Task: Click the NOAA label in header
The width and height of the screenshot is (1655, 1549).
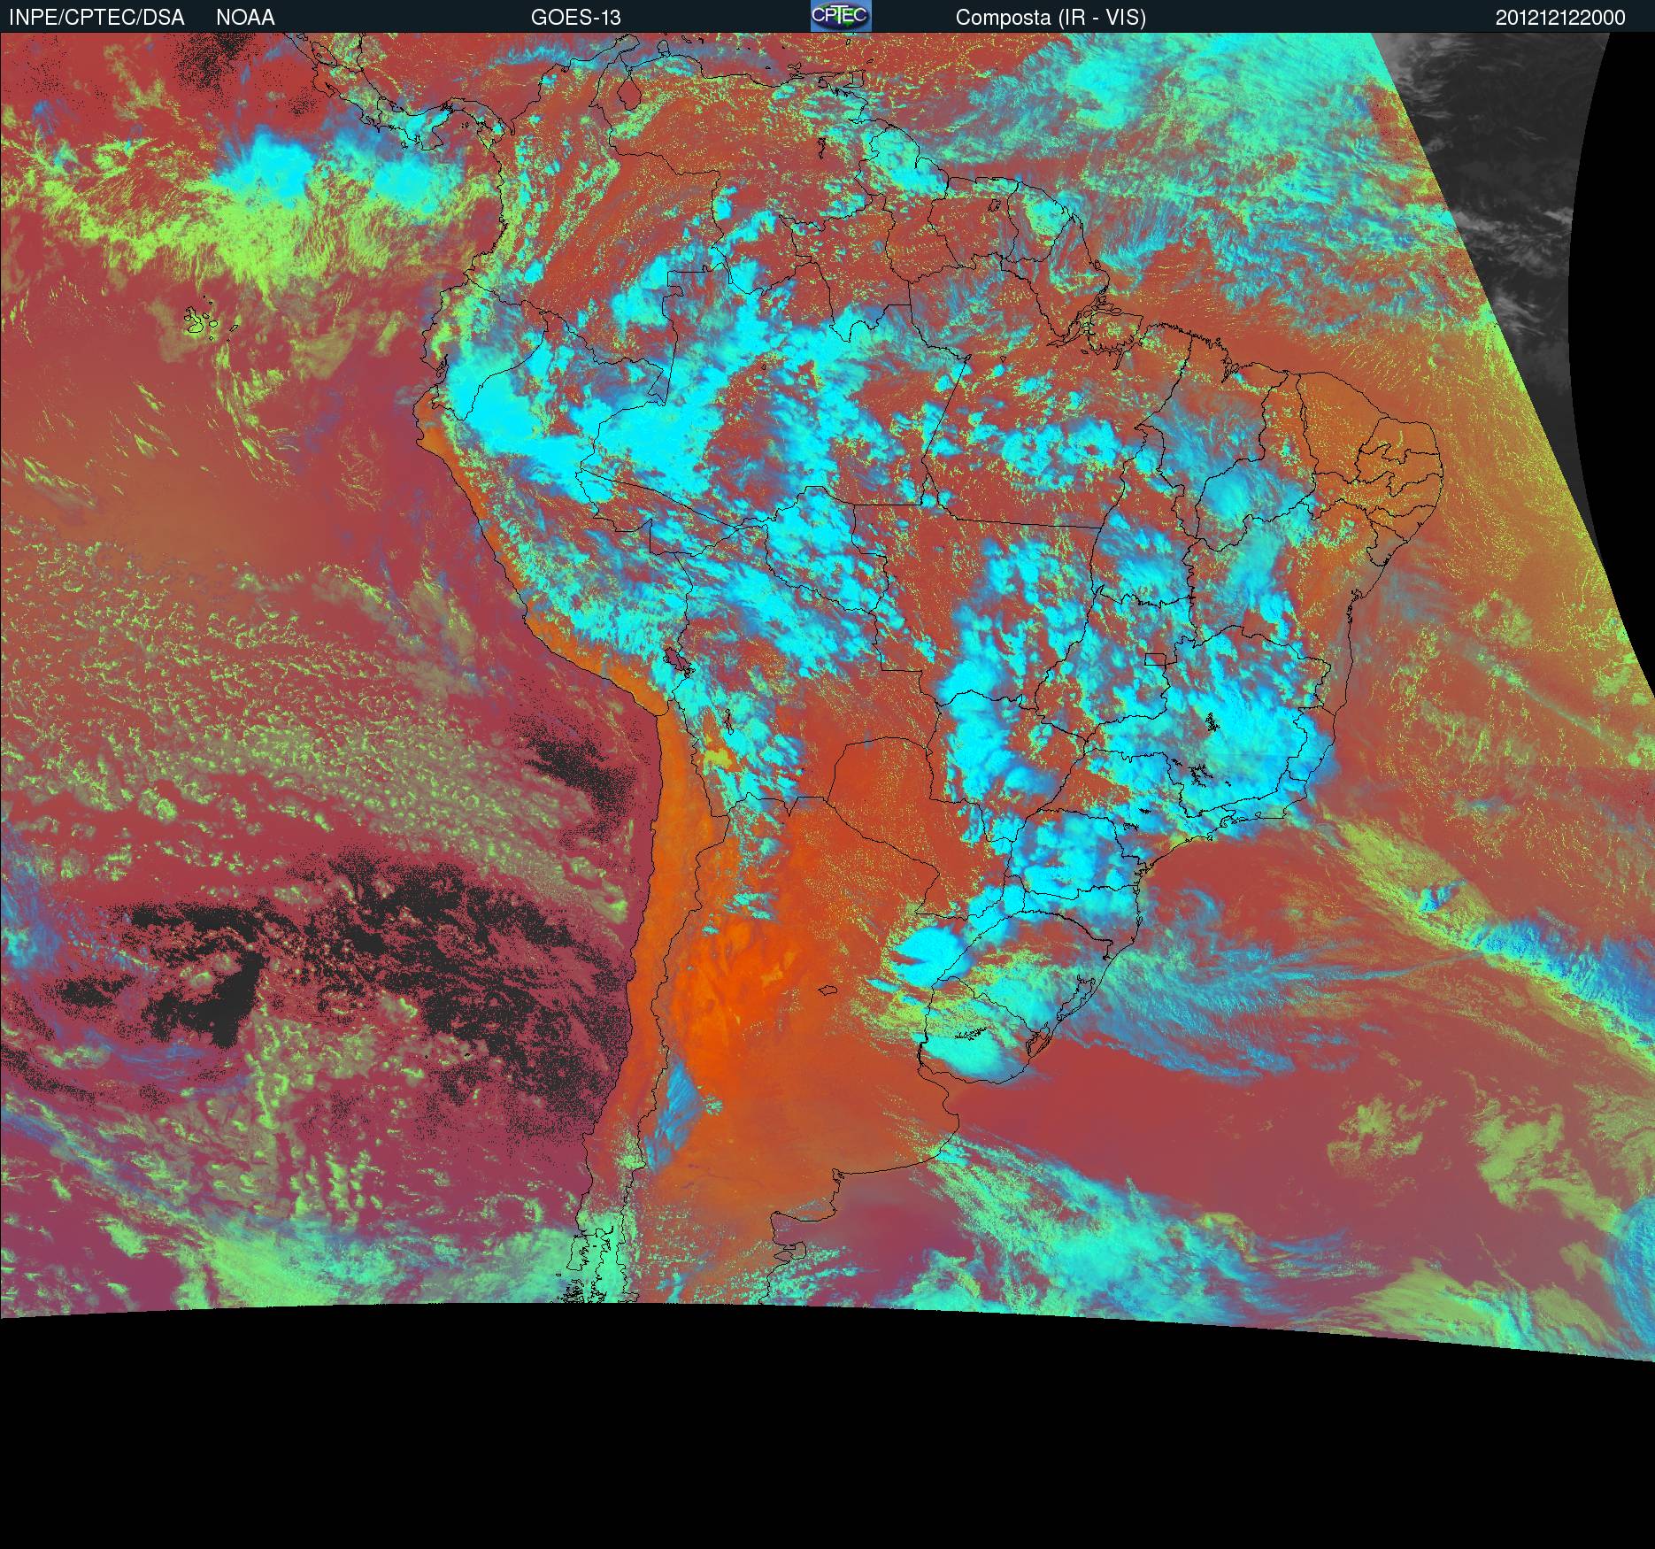Action: tap(245, 18)
